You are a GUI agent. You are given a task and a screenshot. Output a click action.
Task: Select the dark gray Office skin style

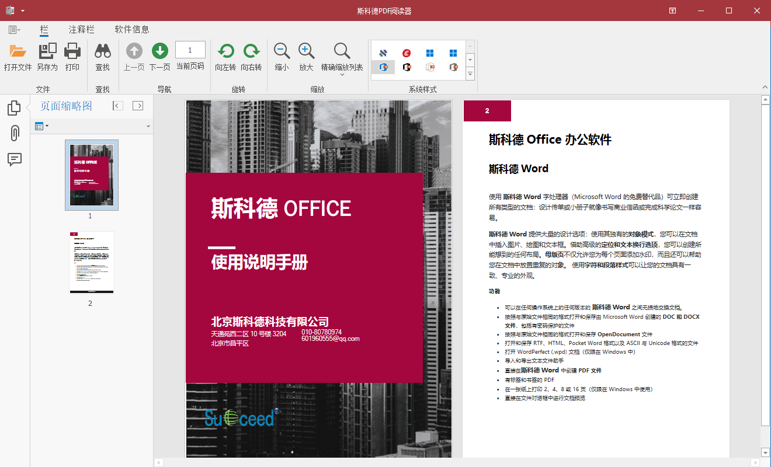click(x=453, y=67)
